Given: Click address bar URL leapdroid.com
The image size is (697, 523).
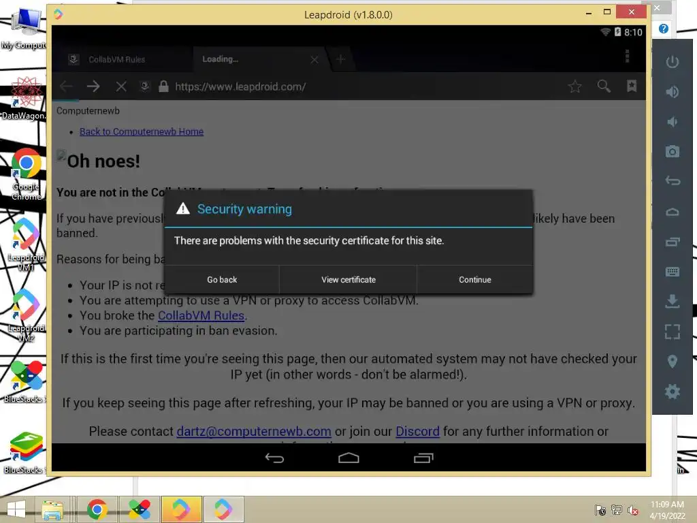Looking at the screenshot, I should 240,86.
